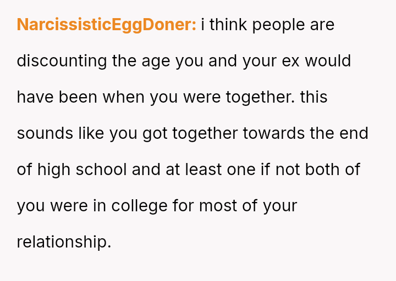Click the final word "relationship."
Screen dimensions: 396x281
64,242
